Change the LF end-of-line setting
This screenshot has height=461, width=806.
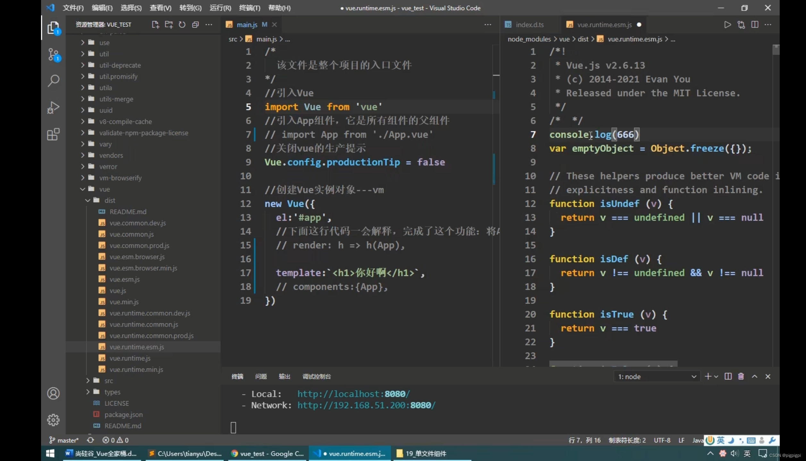point(682,440)
